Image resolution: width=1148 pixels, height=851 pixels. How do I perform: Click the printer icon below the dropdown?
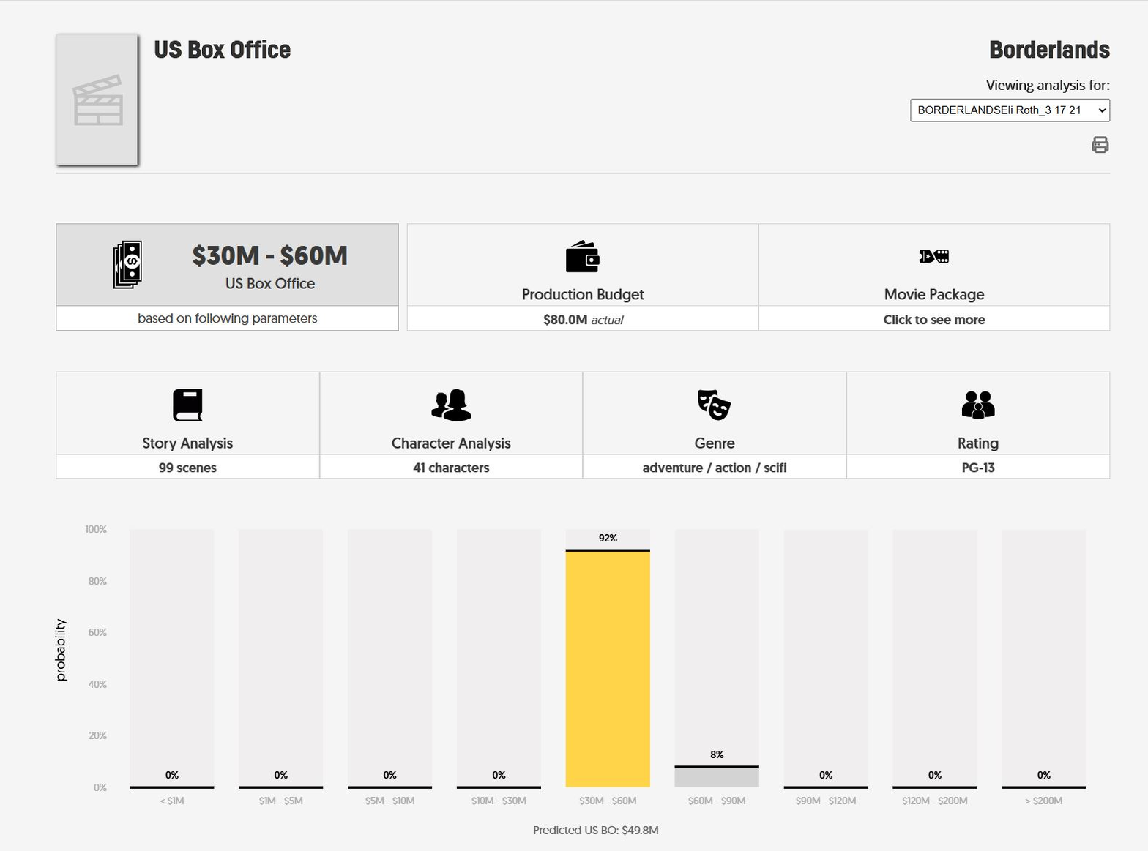[1100, 145]
